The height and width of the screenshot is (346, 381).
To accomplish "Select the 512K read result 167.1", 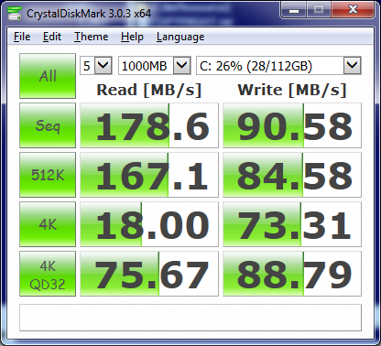I will click(x=149, y=175).
